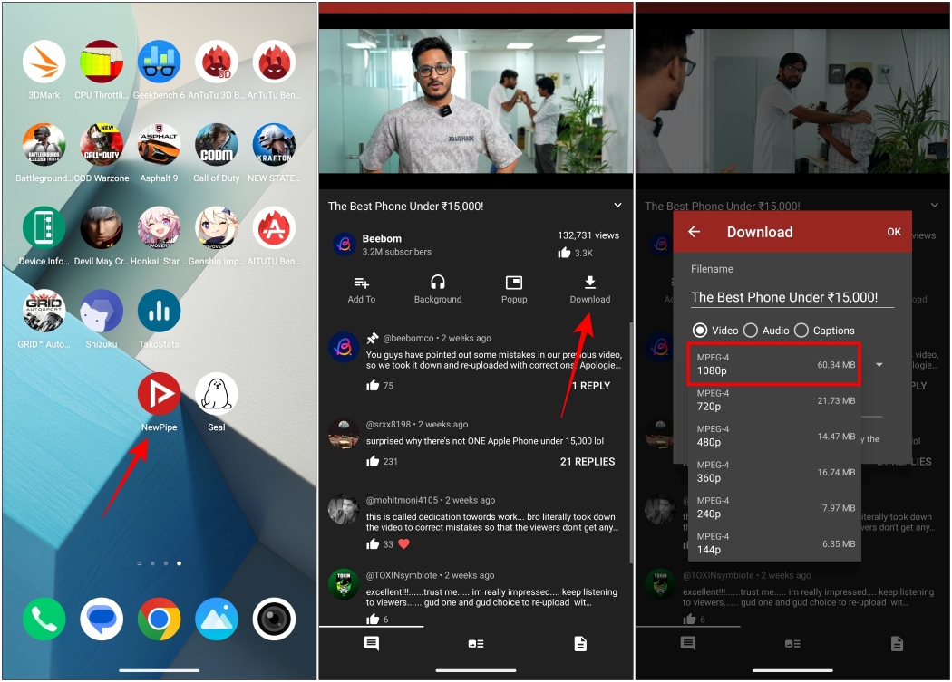Collapse the video title details chevron
The width and height of the screenshot is (952, 682).
click(617, 206)
